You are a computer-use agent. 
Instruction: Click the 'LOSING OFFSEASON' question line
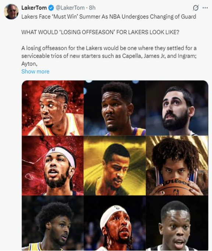pos(100,32)
